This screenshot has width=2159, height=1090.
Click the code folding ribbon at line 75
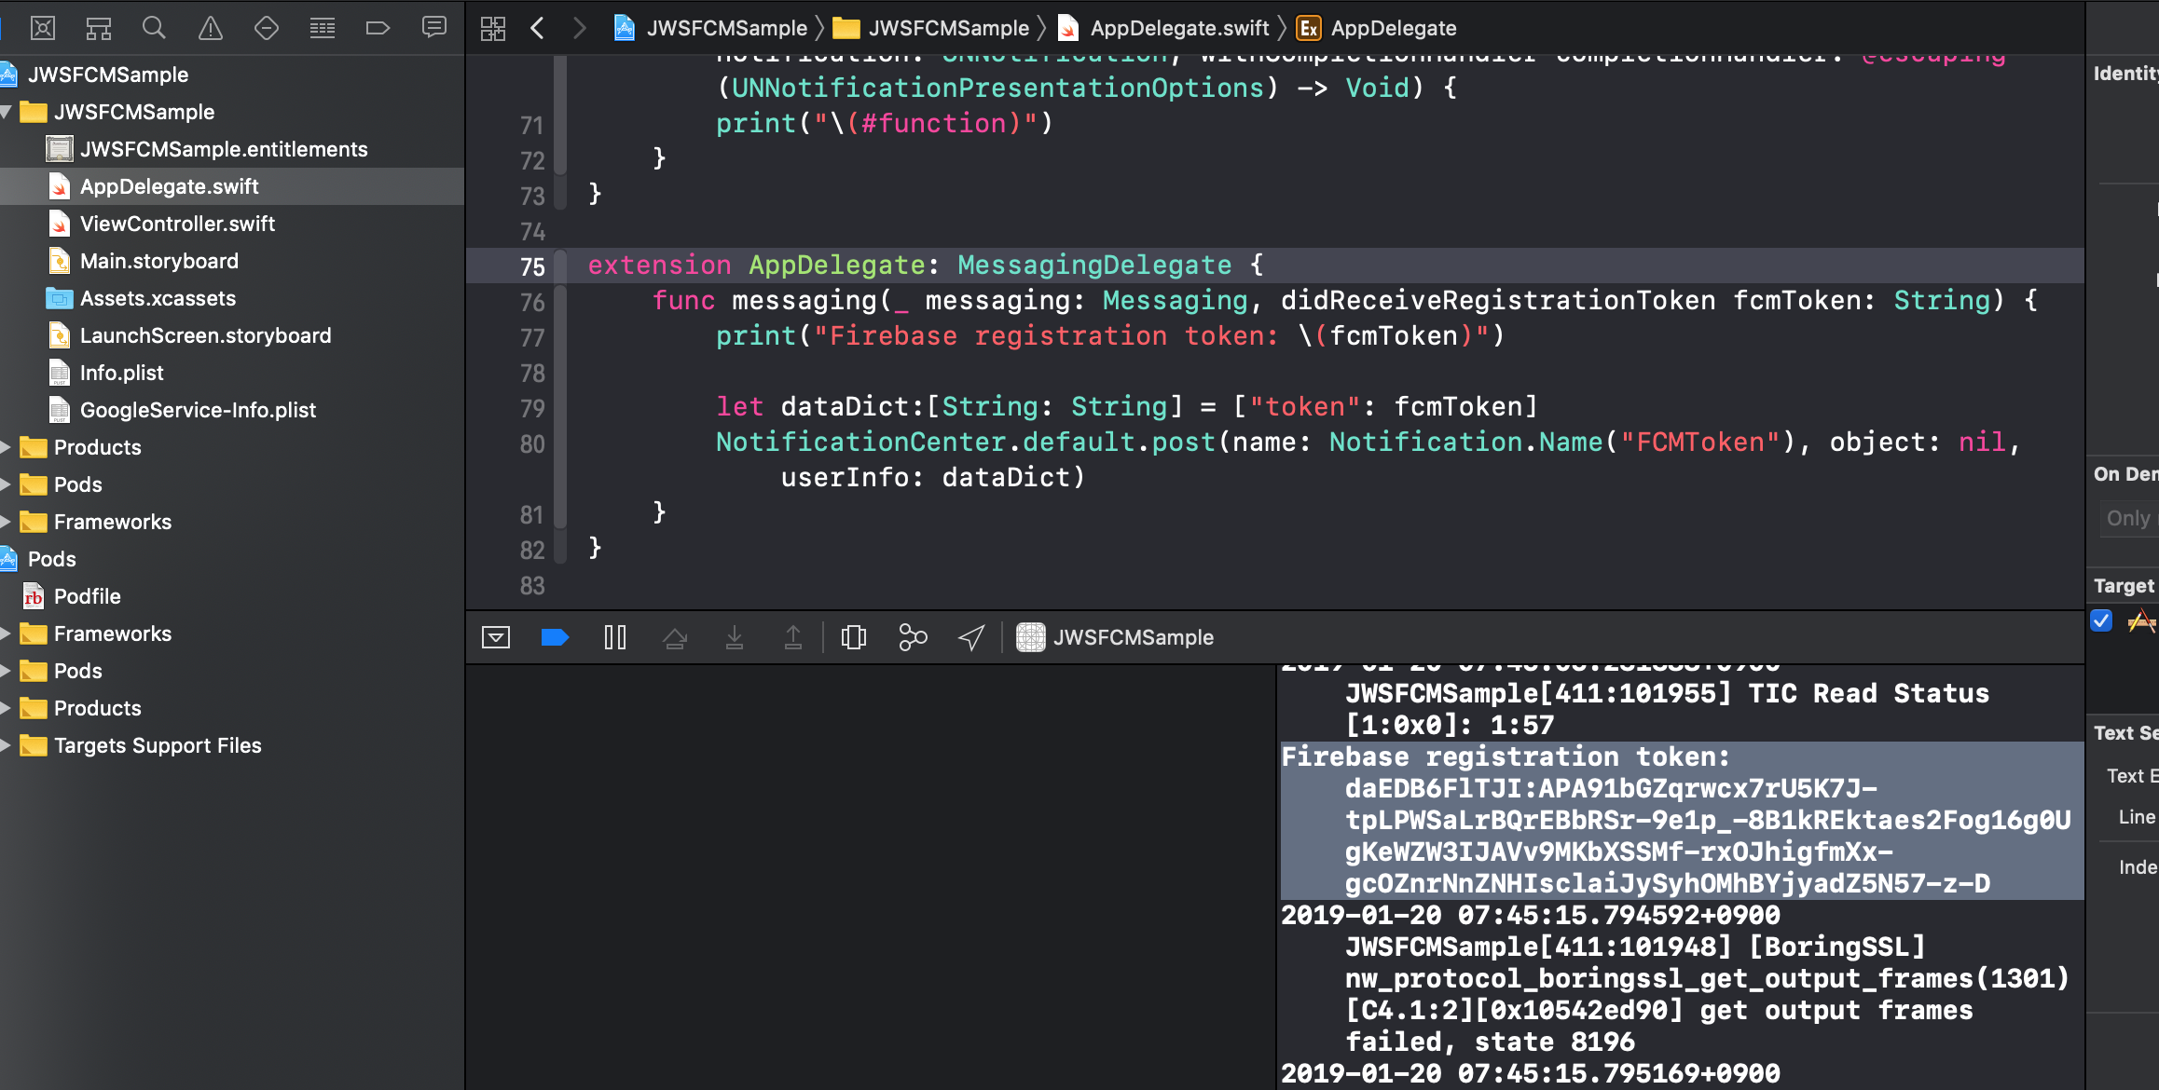tap(560, 266)
